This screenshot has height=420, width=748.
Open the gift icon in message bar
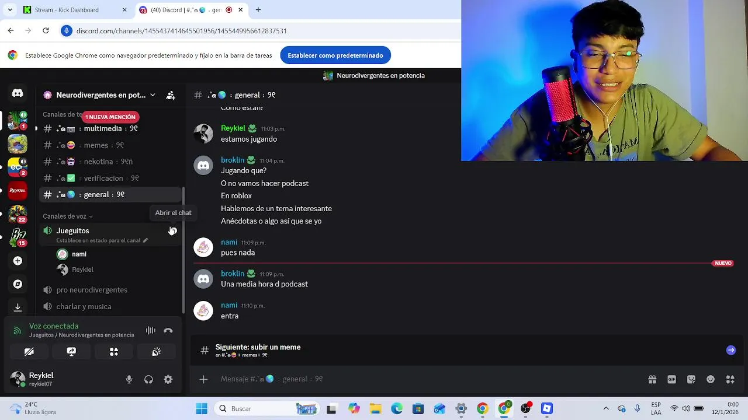pyautogui.click(x=652, y=379)
